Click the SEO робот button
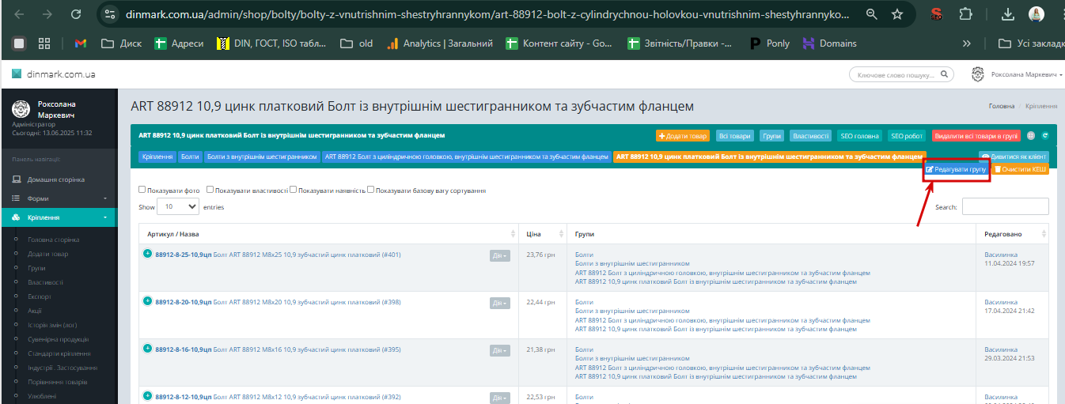 tap(907, 136)
